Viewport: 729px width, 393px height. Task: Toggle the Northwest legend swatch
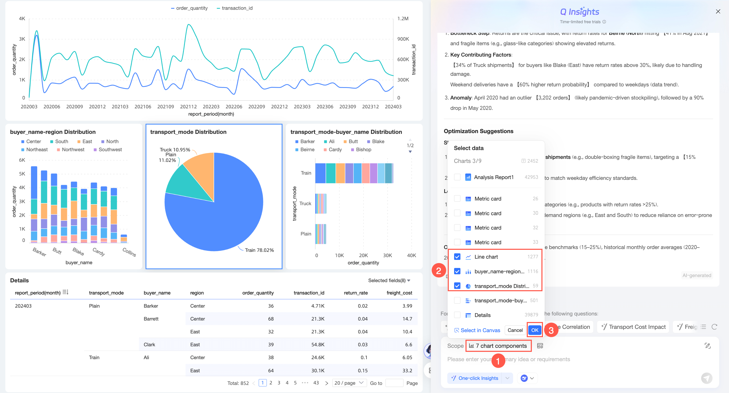pyautogui.click(x=58, y=150)
